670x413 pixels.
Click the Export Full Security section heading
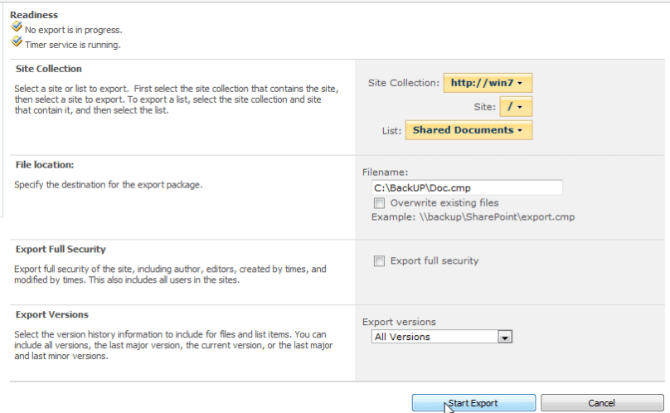coord(61,249)
